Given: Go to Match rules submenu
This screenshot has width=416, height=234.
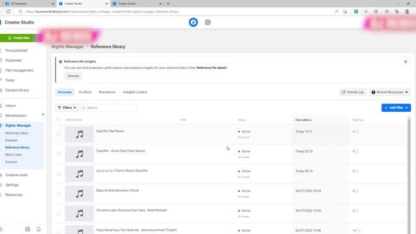Looking at the screenshot, I should pyautogui.click(x=13, y=155).
